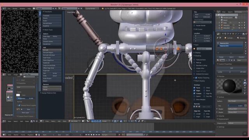Viewport: 249px width, 140px height.
Task: Expand the Display panel
Action: coord(197,52)
